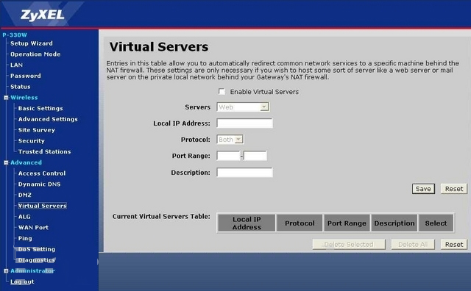Open Setup Wizard in sidebar
The height and width of the screenshot is (291, 471).
coord(32,43)
